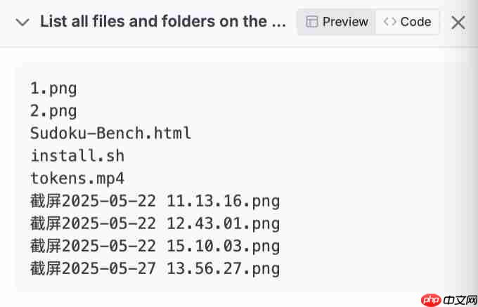This screenshot has width=478, height=307.
Task: Click the install.sh entry
Action: [x=77, y=156]
